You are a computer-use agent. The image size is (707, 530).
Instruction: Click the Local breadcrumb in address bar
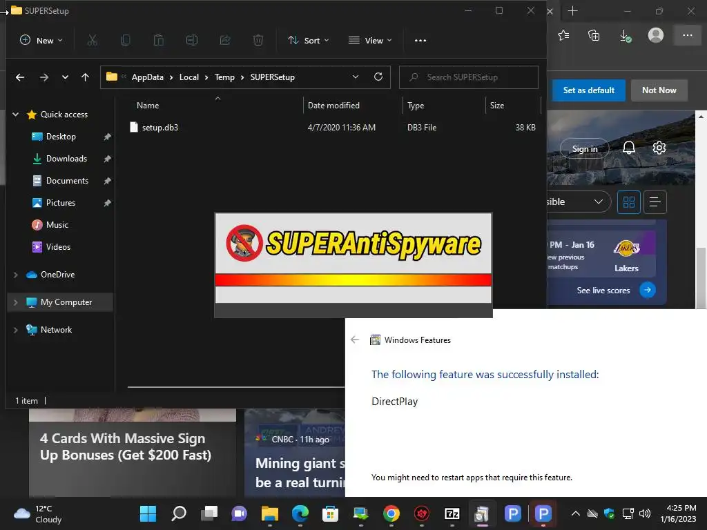click(189, 77)
